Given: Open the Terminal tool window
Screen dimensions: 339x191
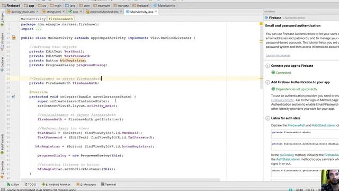Looking at the screenshot, I should (109, 185).
